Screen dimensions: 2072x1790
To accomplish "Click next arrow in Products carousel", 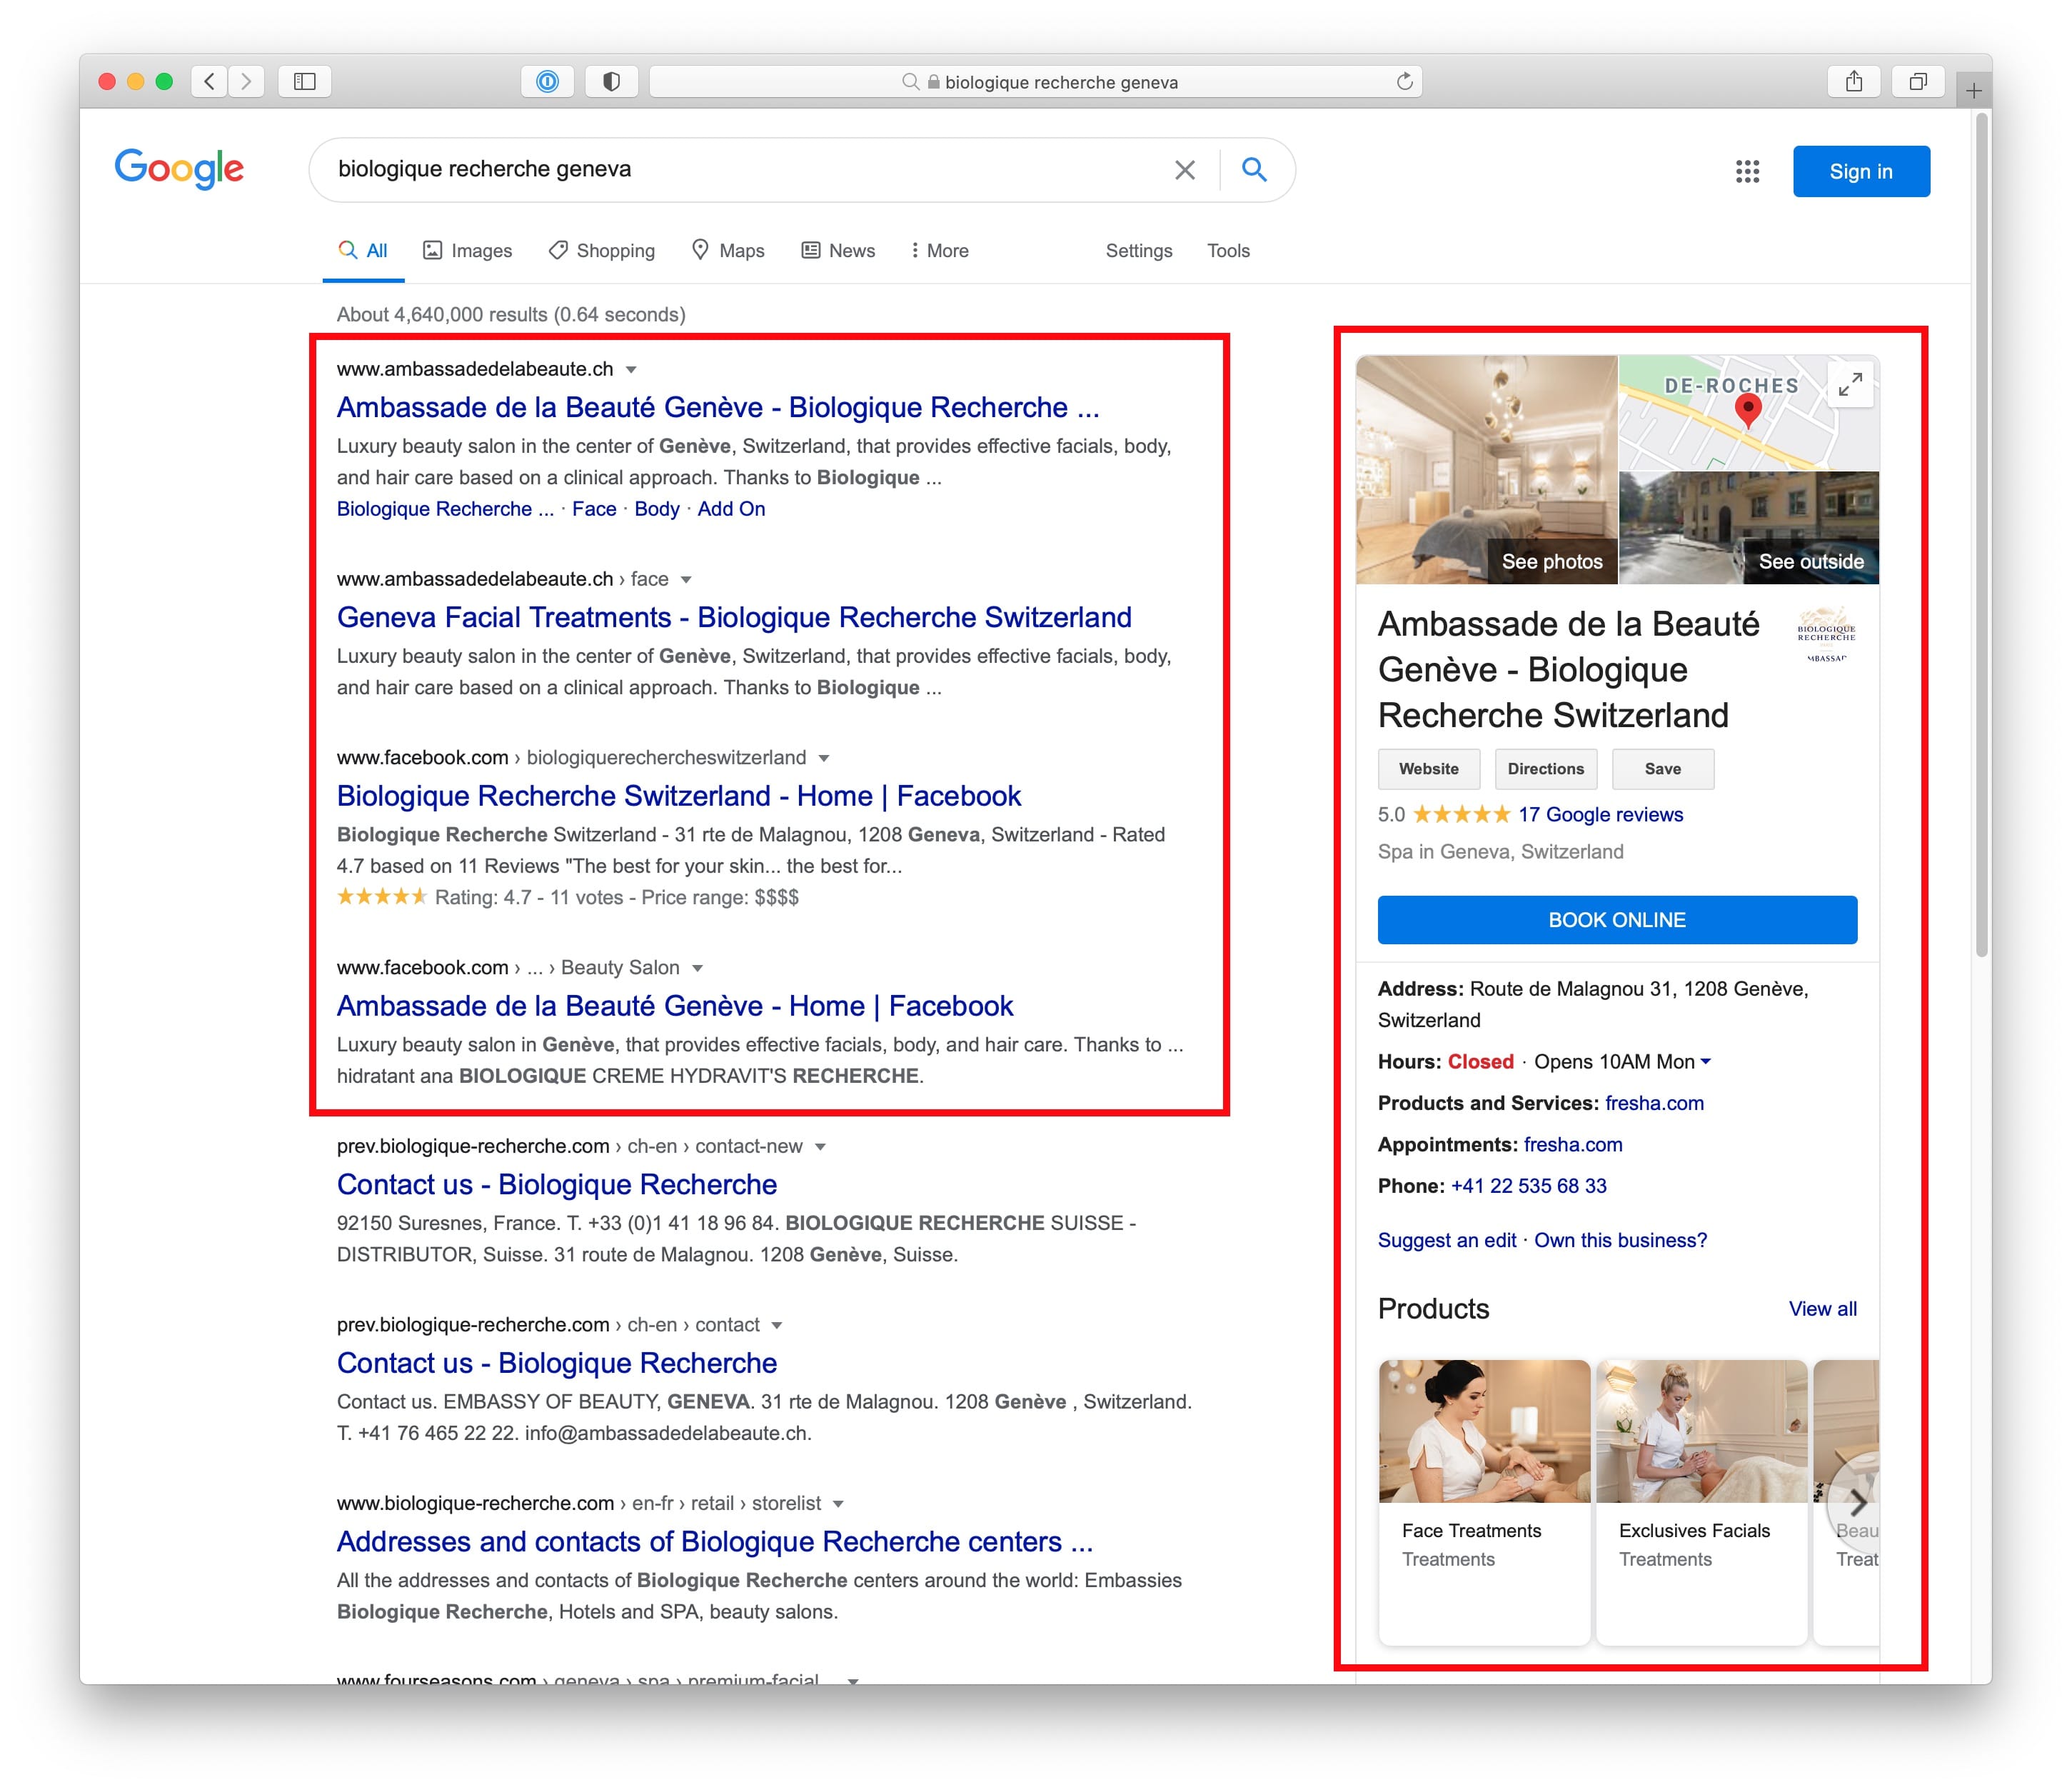I will pos(1857,1502).
